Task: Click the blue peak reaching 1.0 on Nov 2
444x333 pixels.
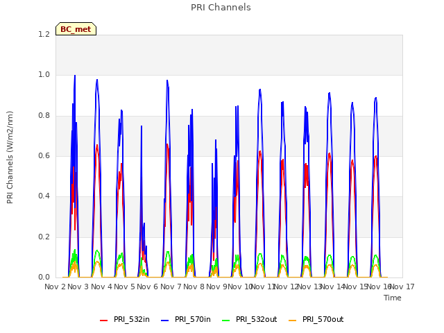Action: [75, 76]
